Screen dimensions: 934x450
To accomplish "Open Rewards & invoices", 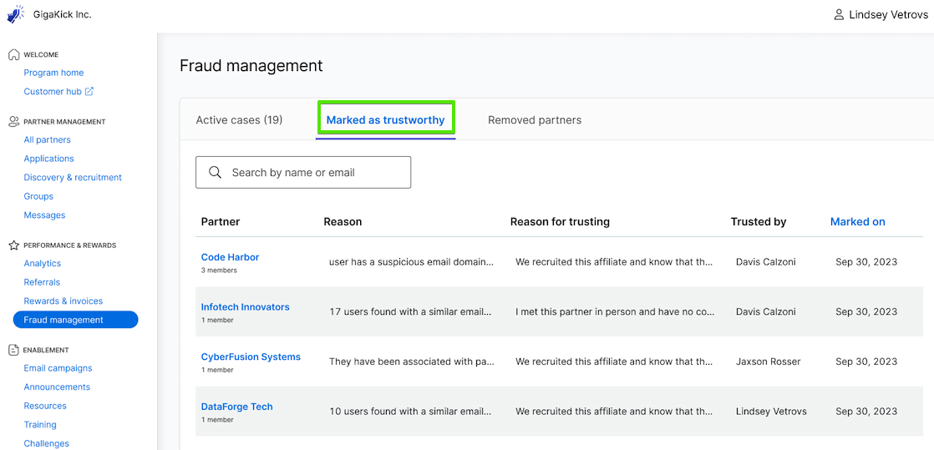I will 63,301.
